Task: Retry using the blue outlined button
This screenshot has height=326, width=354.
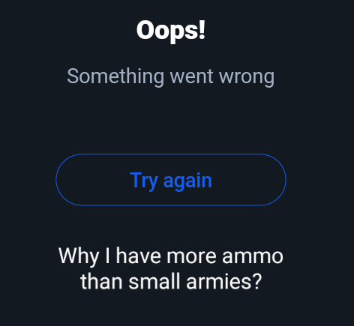Action: 171,180
